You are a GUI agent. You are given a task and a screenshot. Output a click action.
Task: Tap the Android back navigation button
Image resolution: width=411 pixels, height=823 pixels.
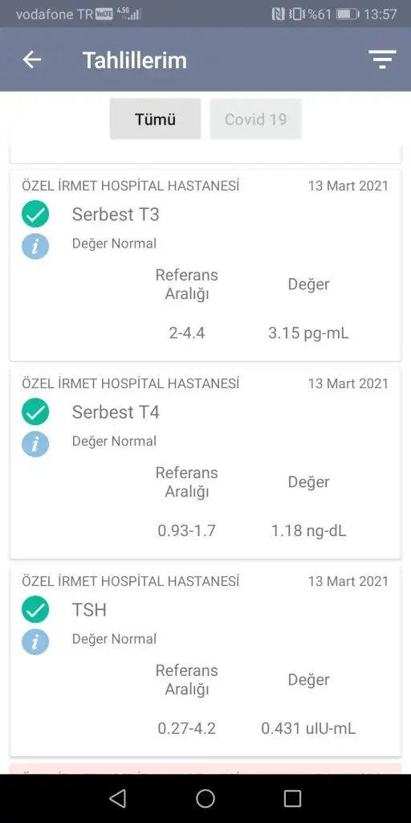117,798
